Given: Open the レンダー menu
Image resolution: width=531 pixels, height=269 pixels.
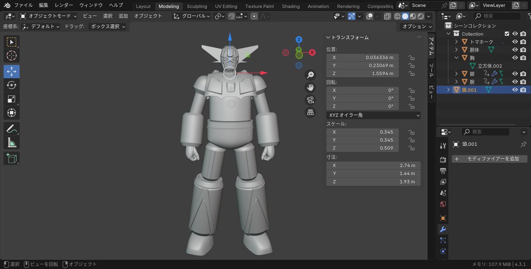Looking at the screenshot, I should pos(64,5).
